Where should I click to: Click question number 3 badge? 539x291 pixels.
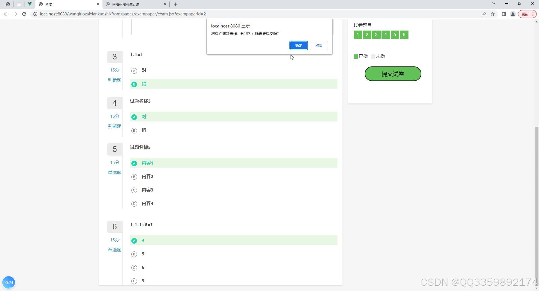[115, 57]
